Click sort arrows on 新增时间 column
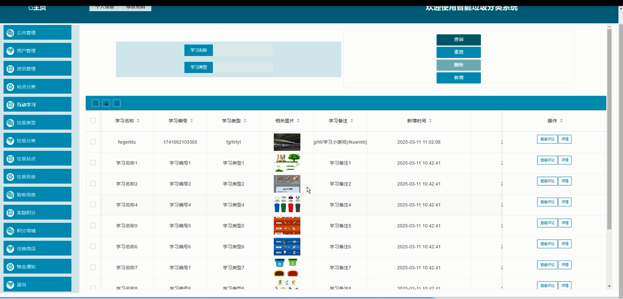Image resolution: width=623 pixels, height=299 pixels. (x=431, y=121)
